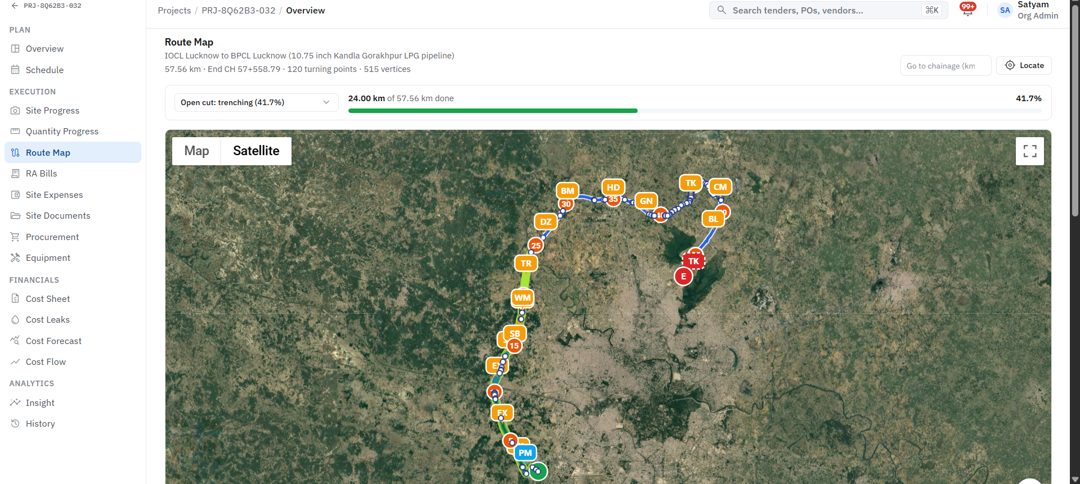Click the CM marker on route
The height and width of the screenshot is (484, 1080).
[720, 187]
